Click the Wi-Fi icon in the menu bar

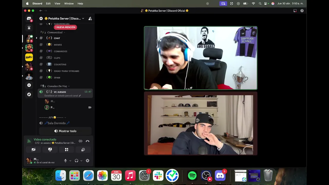[253, 4]
